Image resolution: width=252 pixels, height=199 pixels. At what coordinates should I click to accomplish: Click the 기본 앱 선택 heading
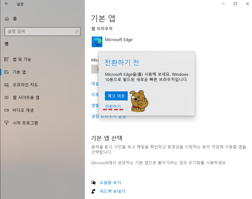[107, 138]
